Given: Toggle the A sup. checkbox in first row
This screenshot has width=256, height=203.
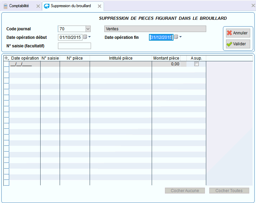Looking at the screenshot, I should tap(196, 64).
